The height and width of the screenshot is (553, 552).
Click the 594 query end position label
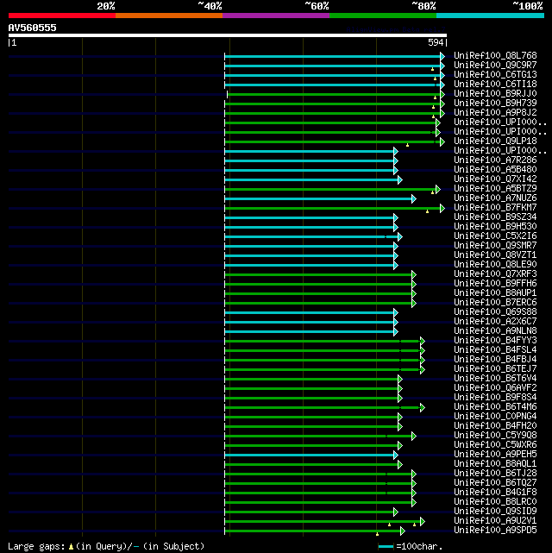(x=436, y=42)
